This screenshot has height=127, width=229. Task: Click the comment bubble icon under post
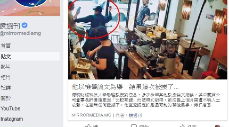(134, 126)
